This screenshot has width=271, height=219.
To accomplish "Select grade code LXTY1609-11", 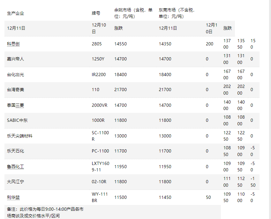I will tap(100, 167).
